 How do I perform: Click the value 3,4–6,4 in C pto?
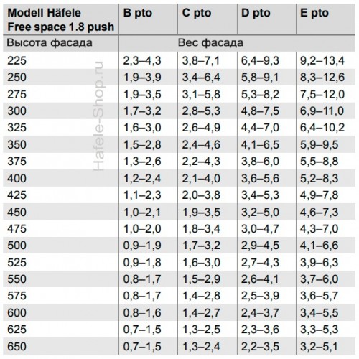201,78
